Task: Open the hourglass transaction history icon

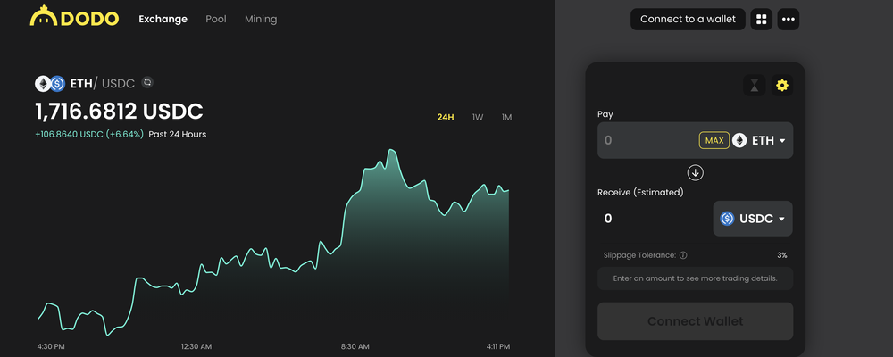Action: coord(754,86)
